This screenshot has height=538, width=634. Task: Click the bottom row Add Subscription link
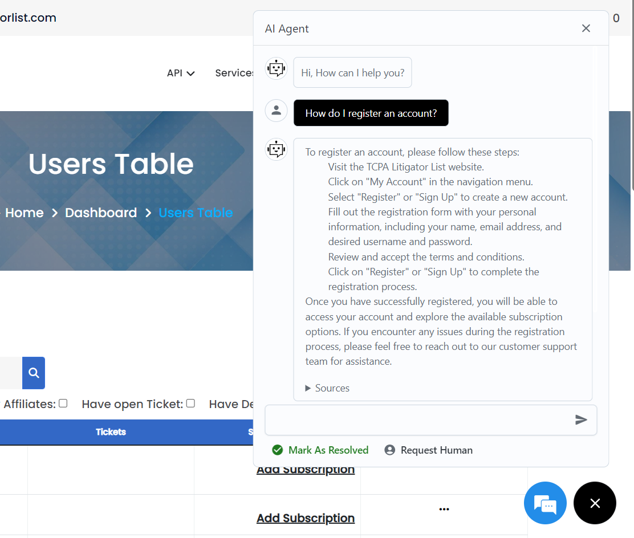(306, 518)
